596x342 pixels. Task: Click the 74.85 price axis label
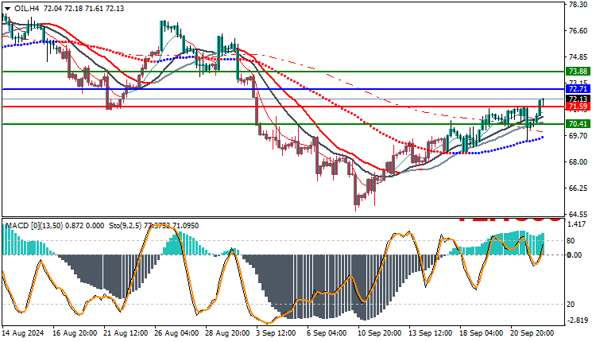click(x=579, y=57)
